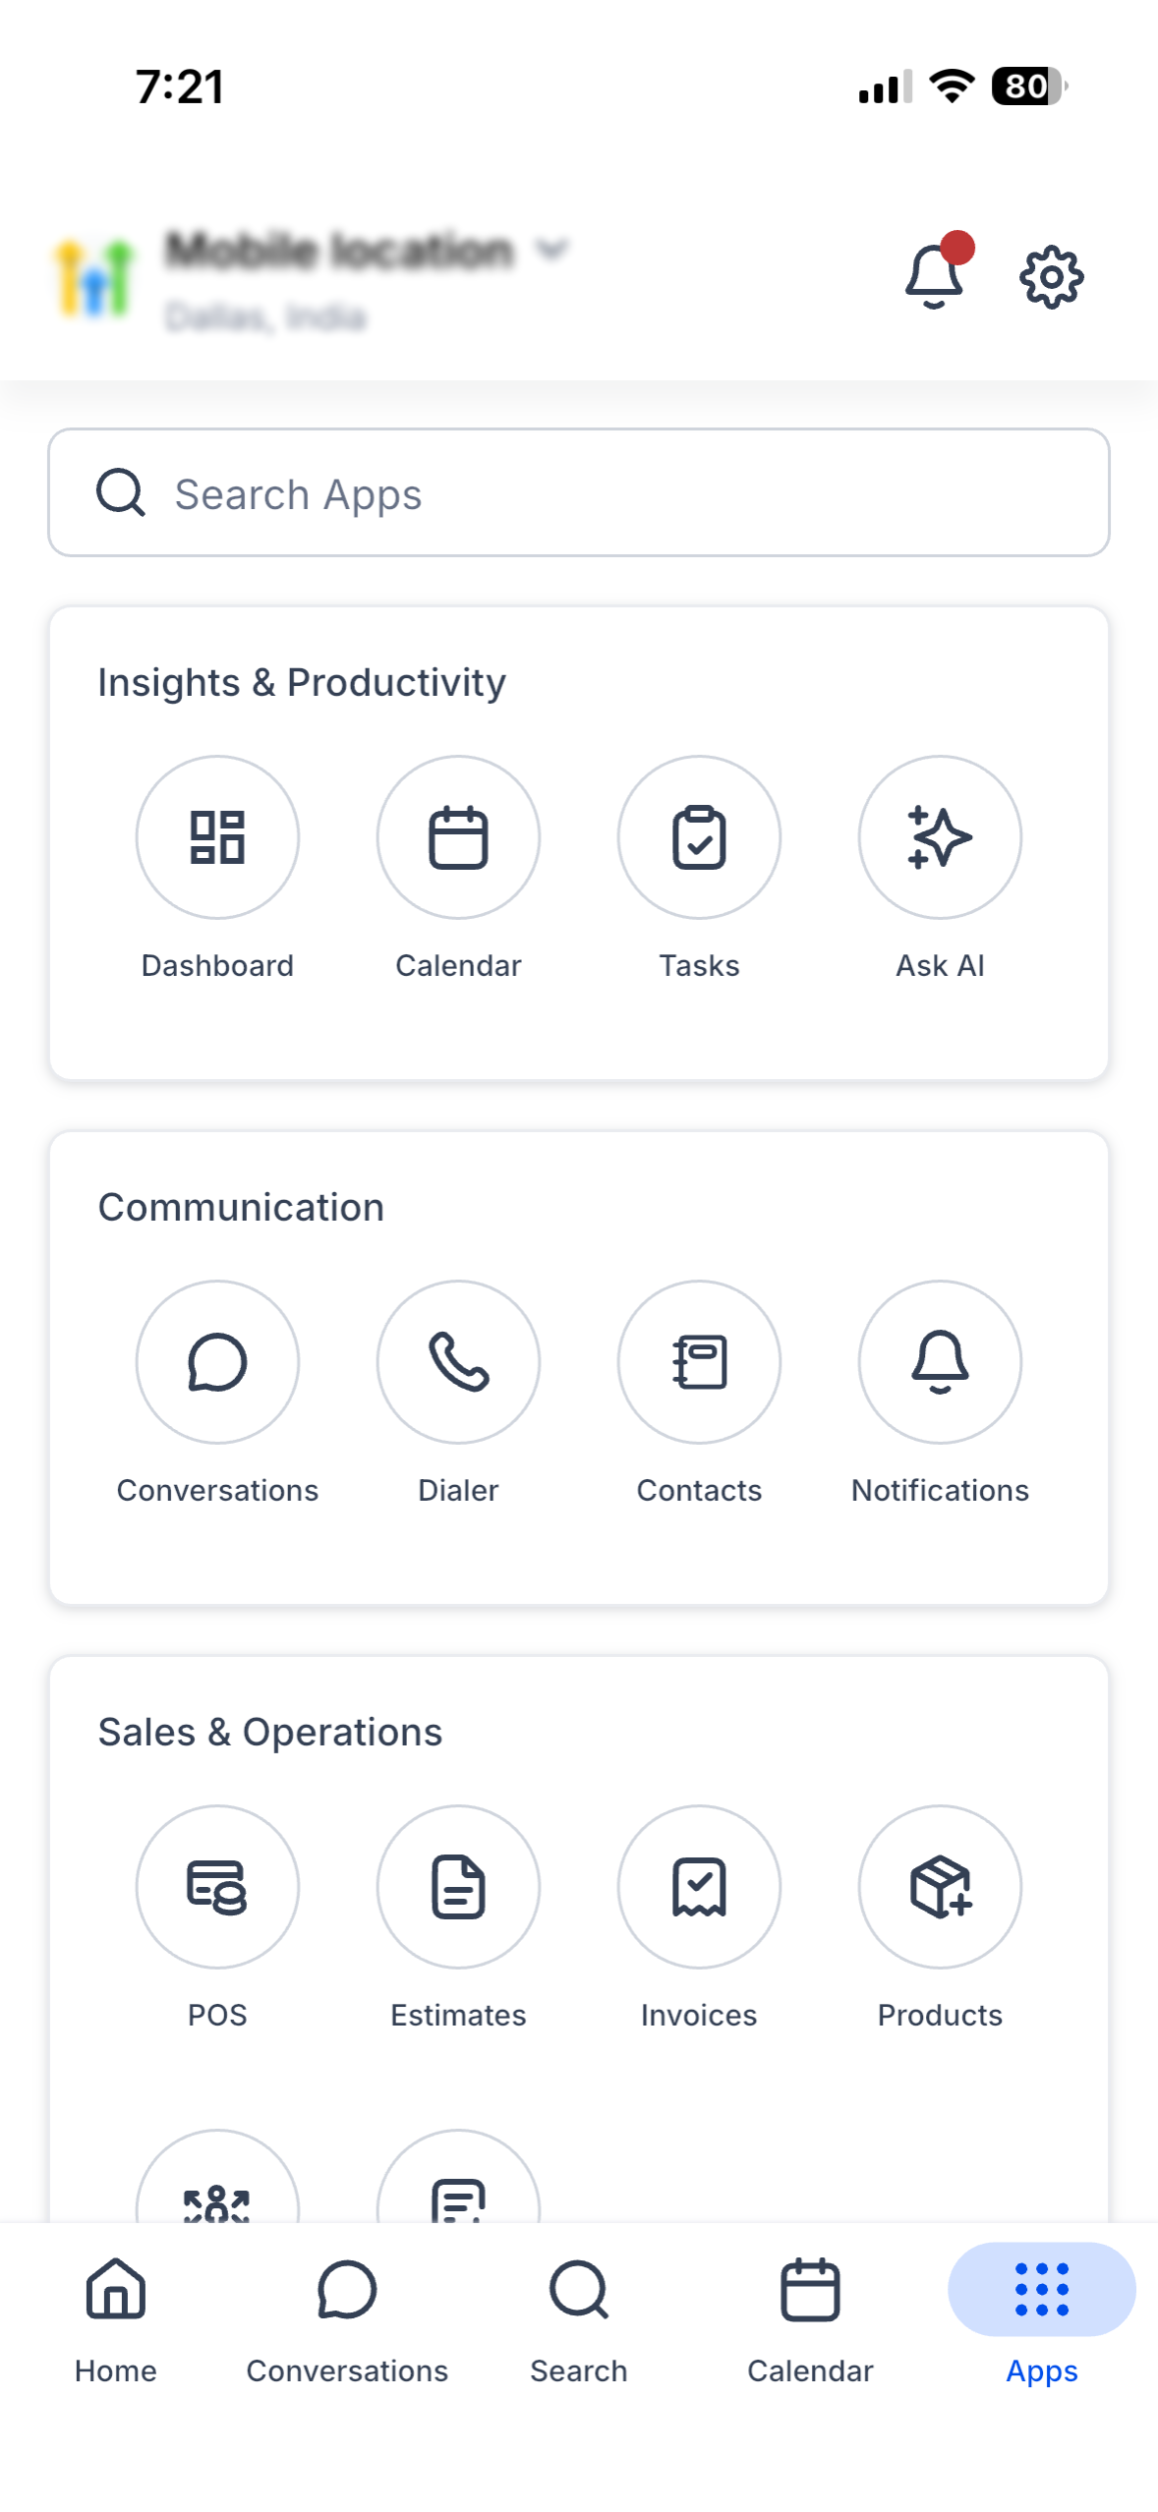This screenshot has width=1158, height=2512.
Task: Focus the Search Apps input field
Action: (x=579, y=492)
